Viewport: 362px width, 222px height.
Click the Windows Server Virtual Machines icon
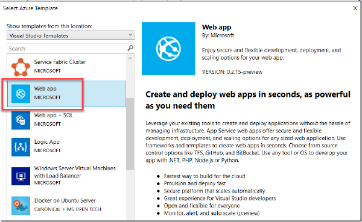coord(21,176)
